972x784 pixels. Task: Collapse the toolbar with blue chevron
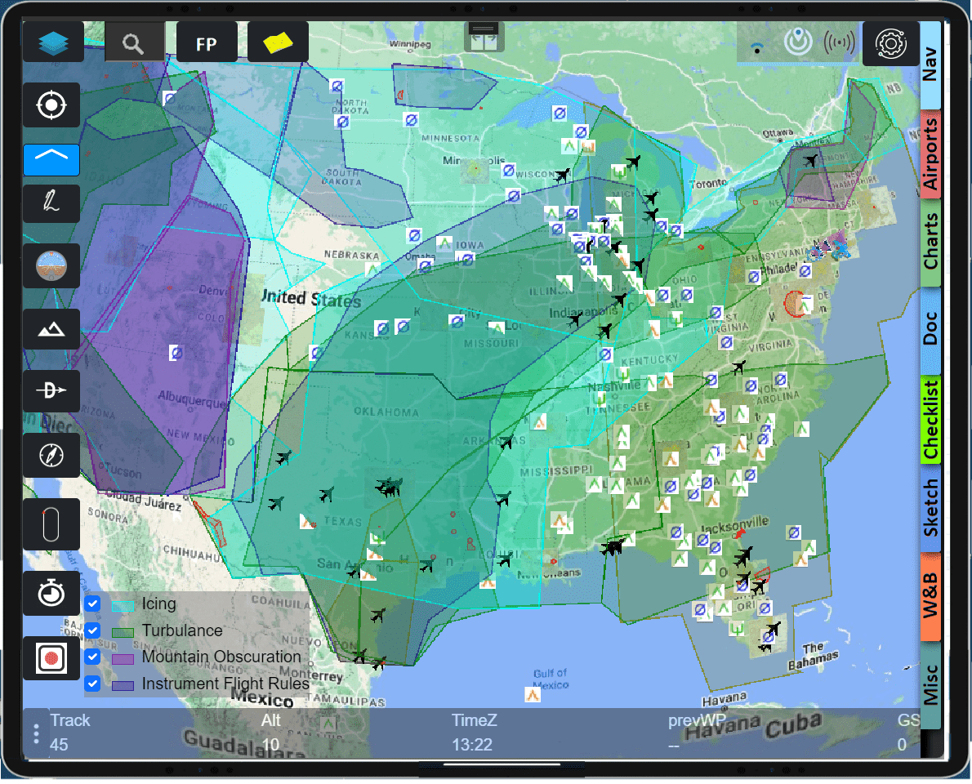(51, 160)
